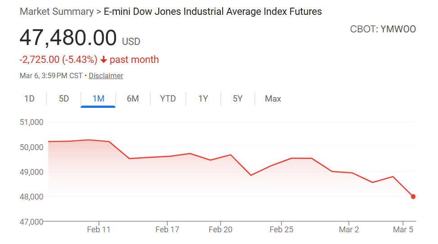The width and height of the screenshot is (438, 244).
Task: Click the Feb 11 date label
Action: pyautogui.click(x=99, y=230)
